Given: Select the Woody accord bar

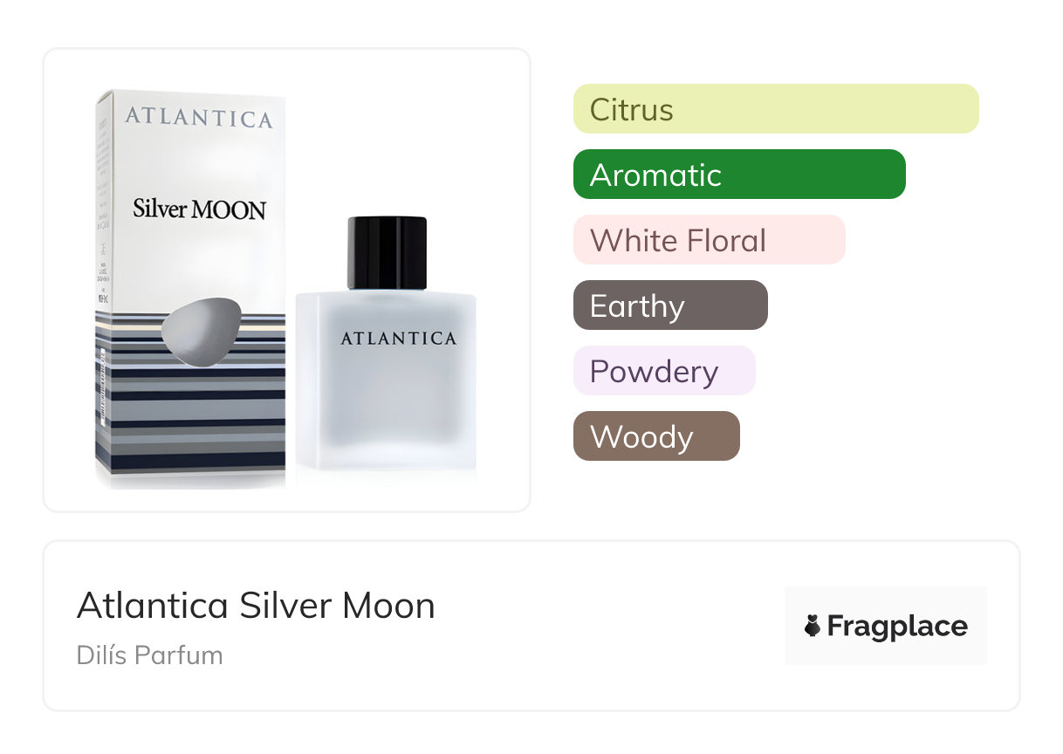Looking at the screenshot, I should click(655, 436).
